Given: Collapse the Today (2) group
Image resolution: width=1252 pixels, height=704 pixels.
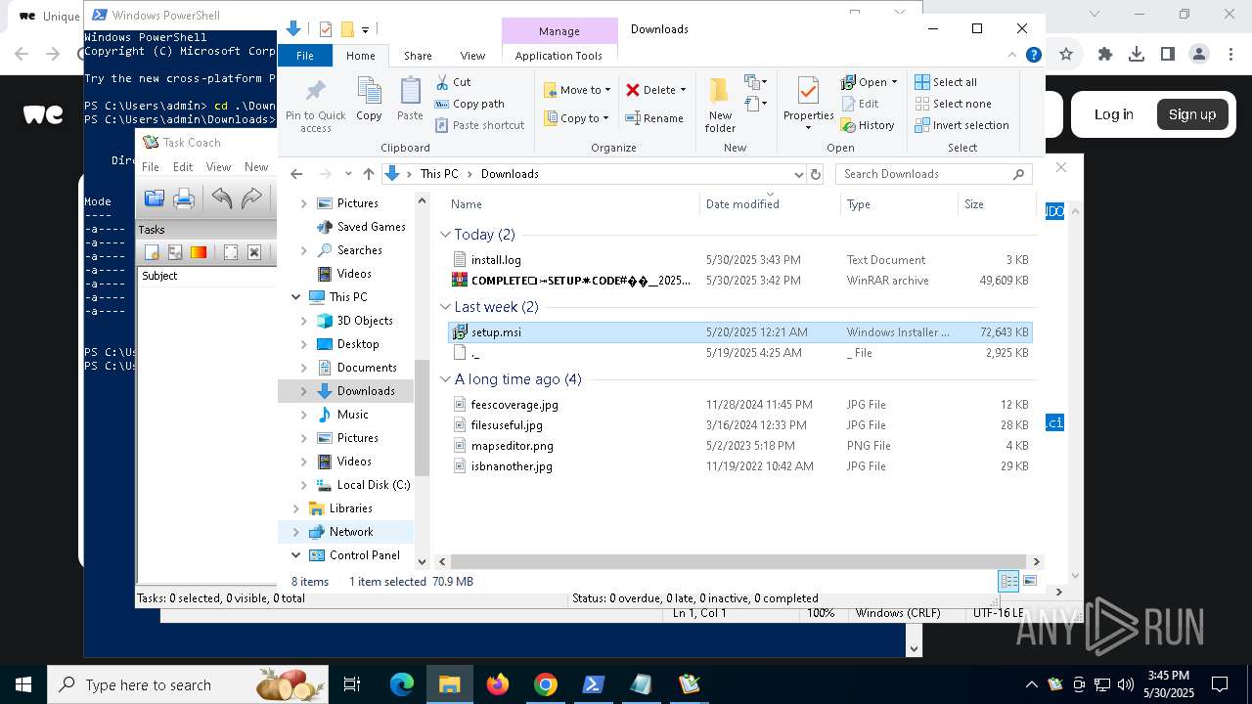Looking at the screenshot, I should (x=445, y=235).
